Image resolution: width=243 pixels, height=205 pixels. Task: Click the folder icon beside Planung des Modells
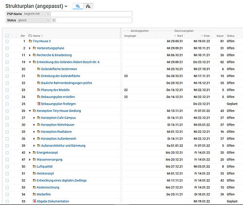39,90
